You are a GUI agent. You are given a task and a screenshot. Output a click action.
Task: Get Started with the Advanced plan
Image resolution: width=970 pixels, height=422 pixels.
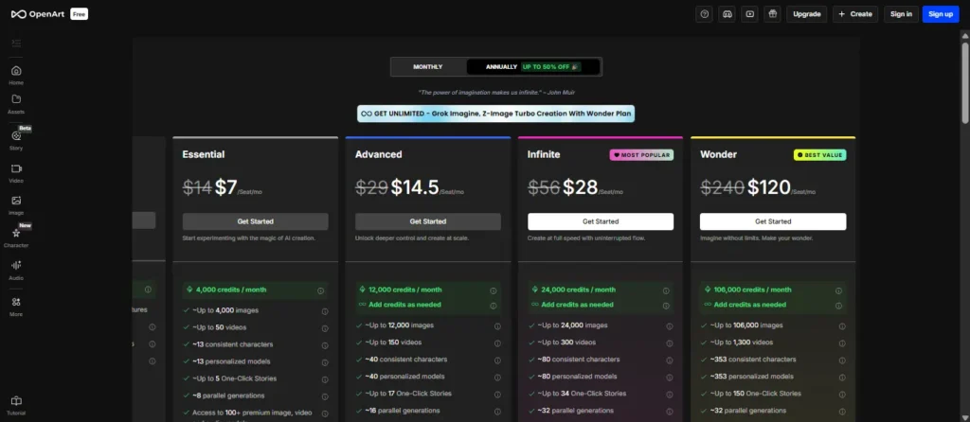(428, 221)
